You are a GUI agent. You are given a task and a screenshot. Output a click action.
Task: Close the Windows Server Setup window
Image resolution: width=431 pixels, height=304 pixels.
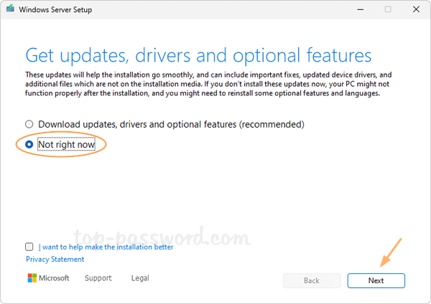[x=416, y=9]
